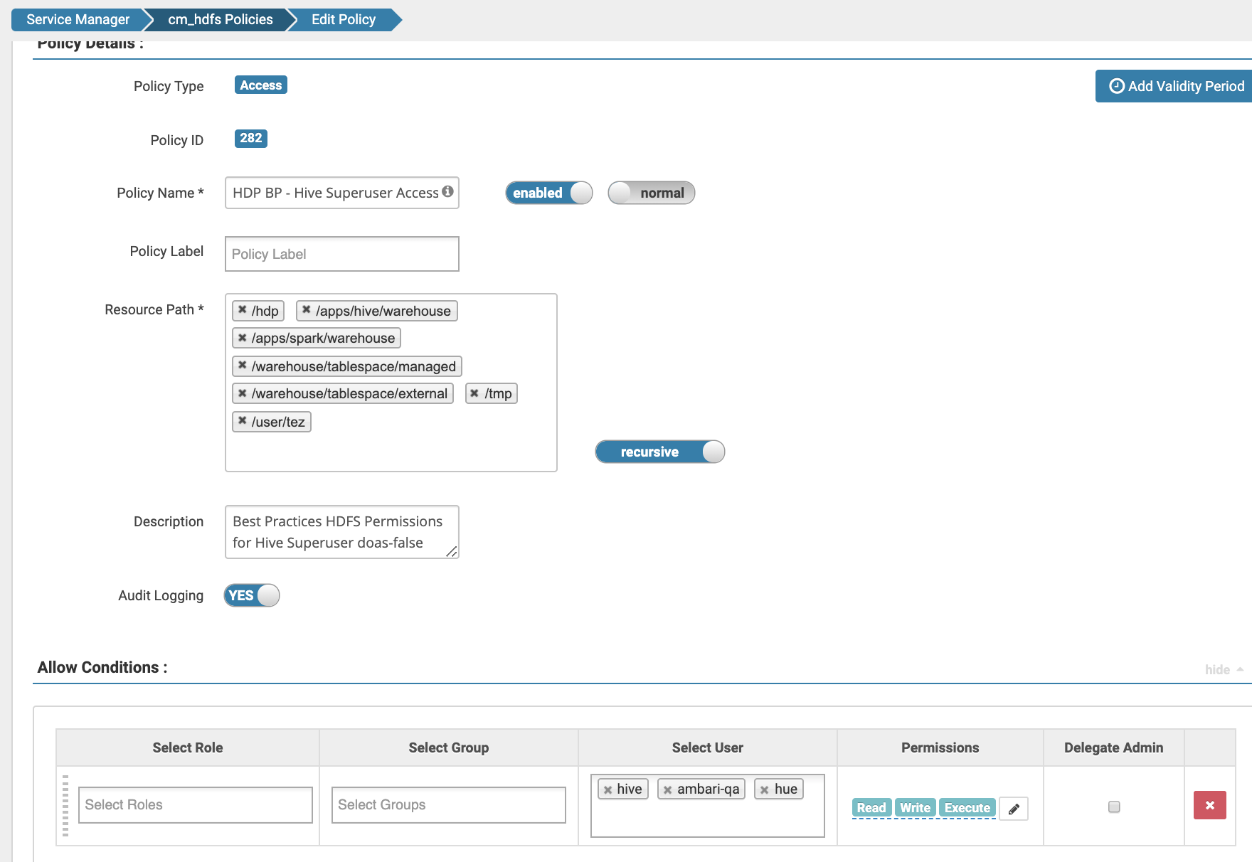Remove /apps/hive/warehouse path tag
The width and height of the screenshot is (1252, 862).
pyautogui.click(x=307, y=310)
